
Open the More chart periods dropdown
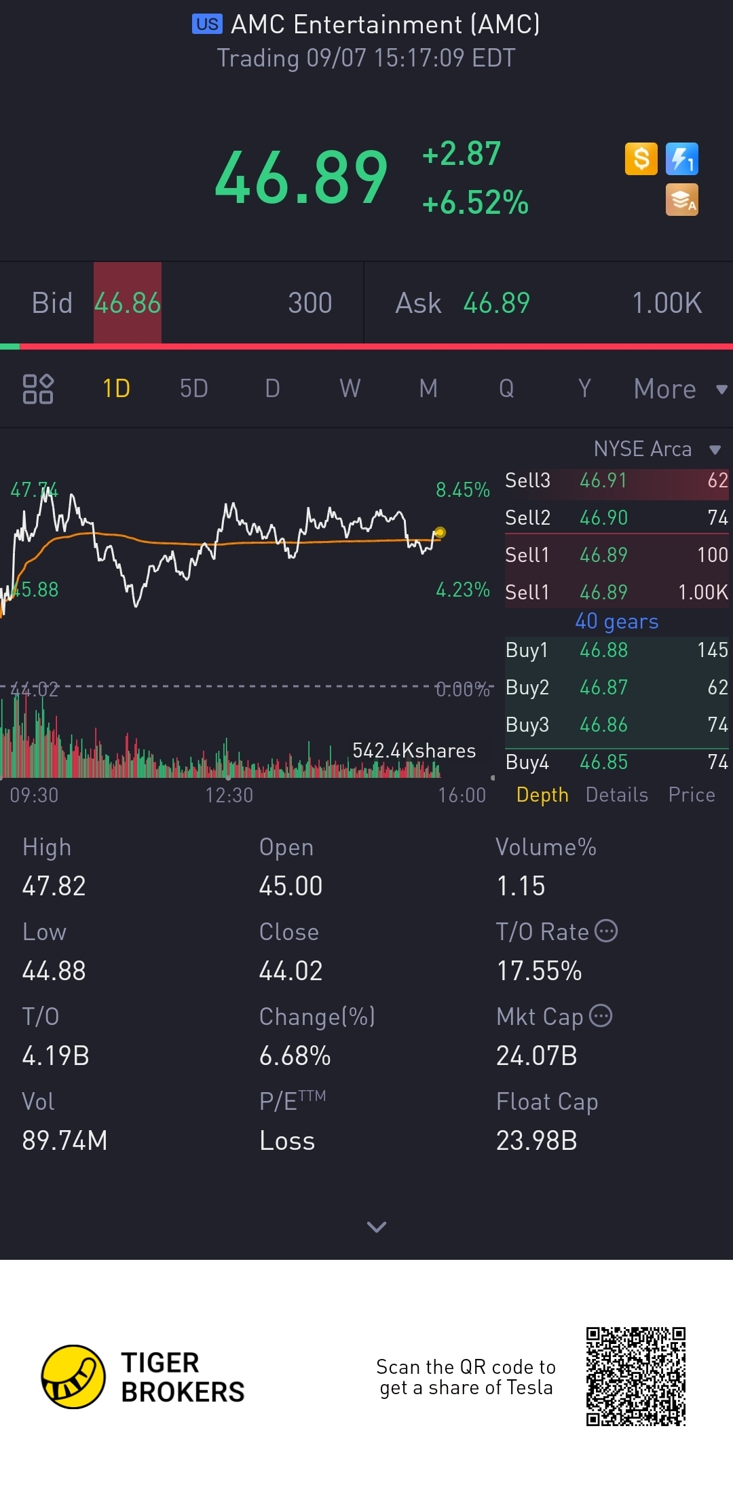(680, 389)
